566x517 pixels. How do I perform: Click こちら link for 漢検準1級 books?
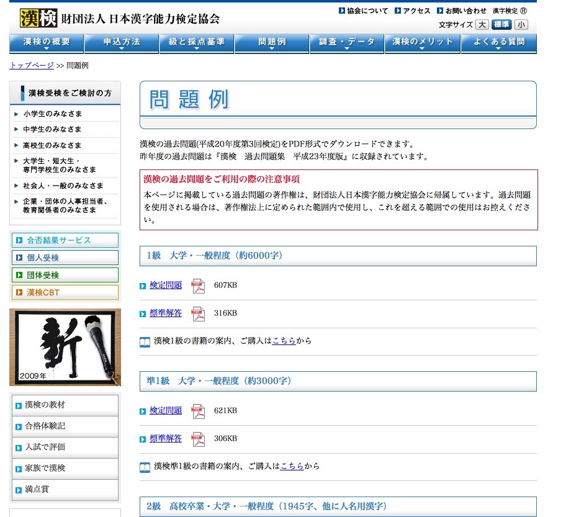point(292,466)
